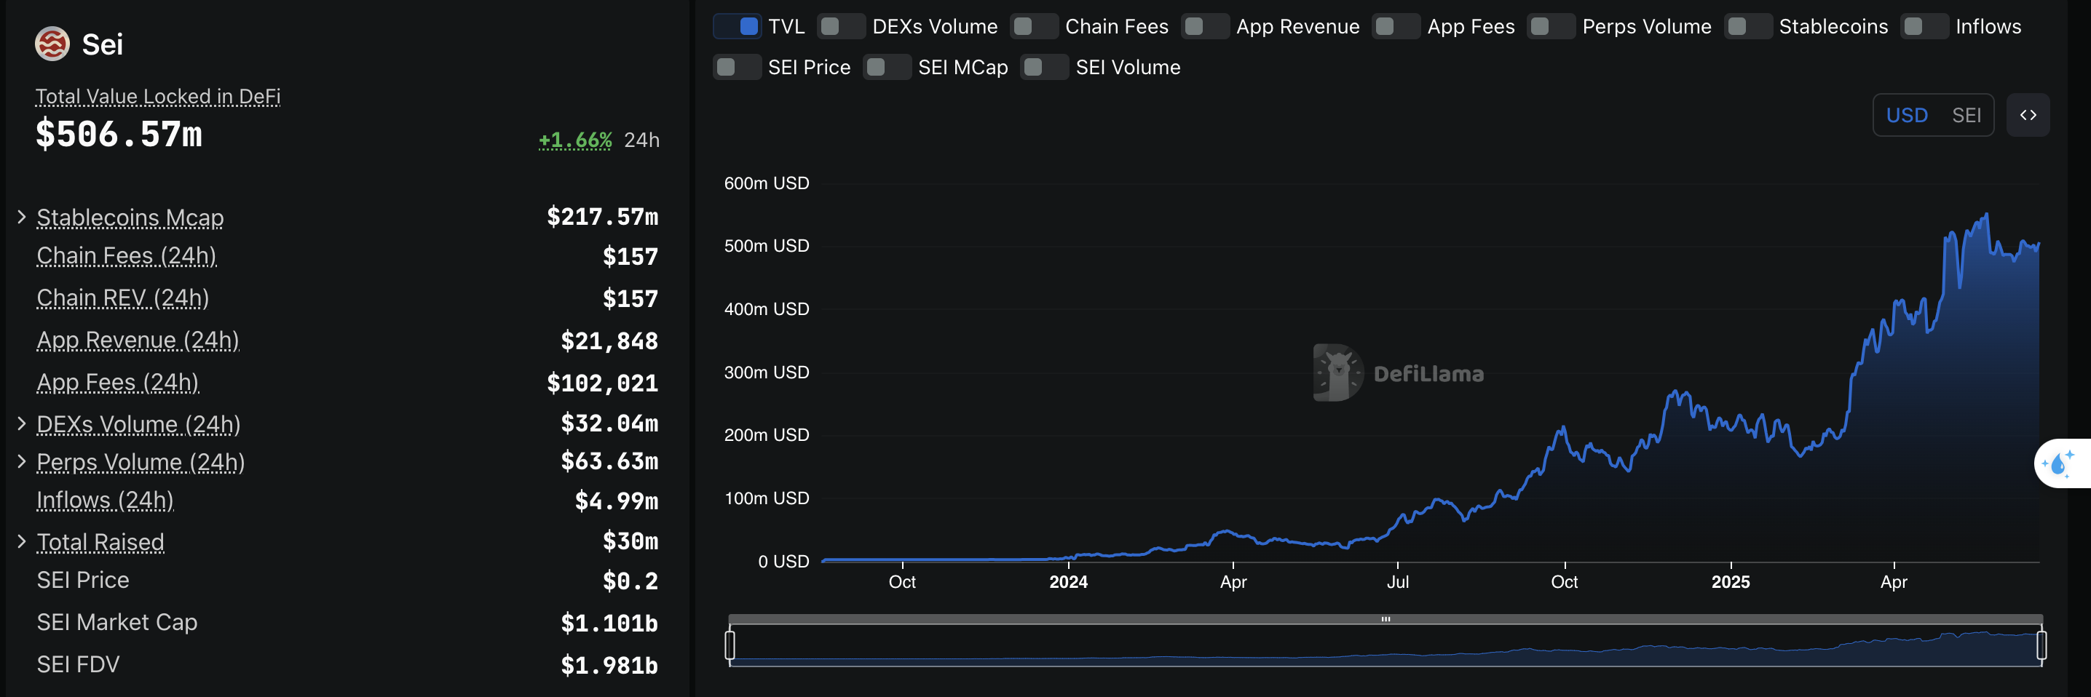
Task: Click the Total Value Locked in DeFi label
Action: pyautogui.click(x=157, y=97)
